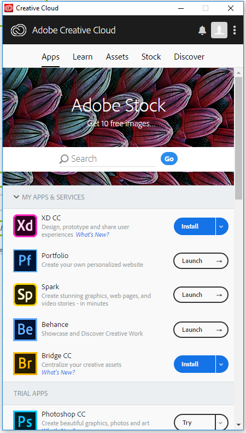Click the vertical scrollbar thumb
Image resolution: width=246 pixels, height=433 pixels.
238,138
